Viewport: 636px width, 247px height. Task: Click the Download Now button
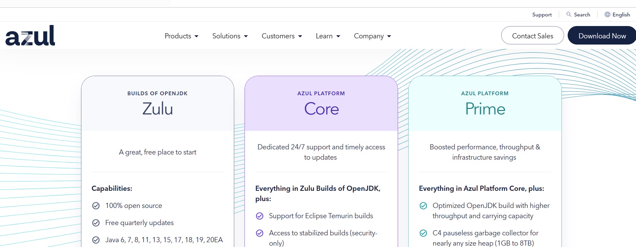pyautogui.click(x=602, y=36)
